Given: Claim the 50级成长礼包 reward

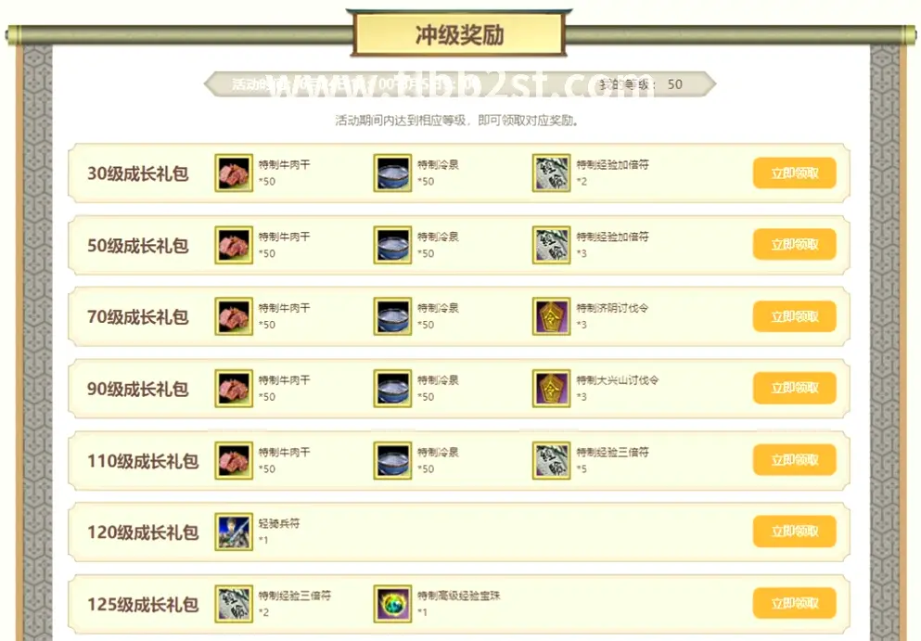Looking at the screenshot, I should click(x=794, y=244).
